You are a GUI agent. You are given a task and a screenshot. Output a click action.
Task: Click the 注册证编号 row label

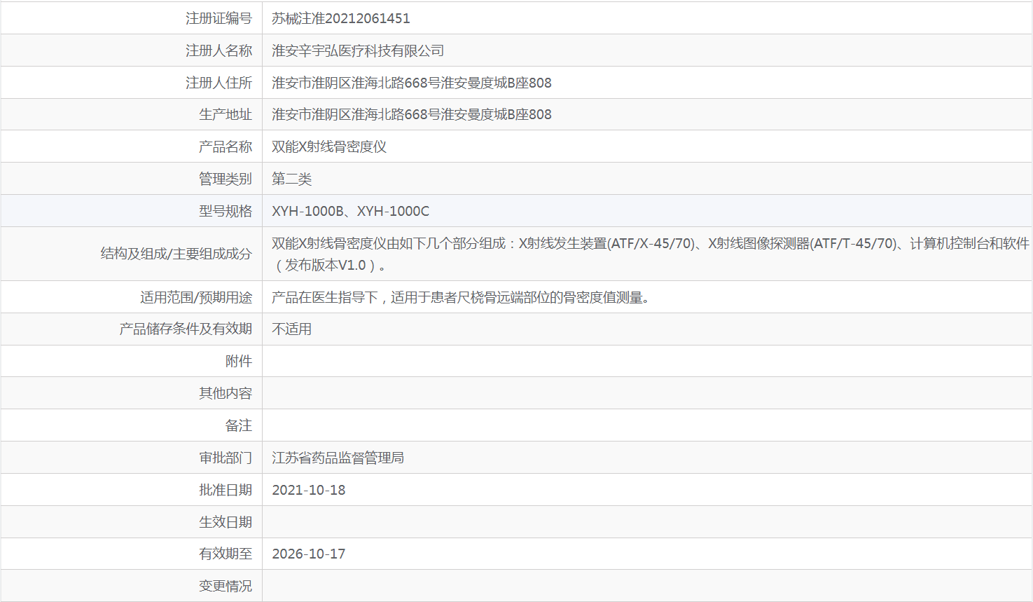[219, 18]
